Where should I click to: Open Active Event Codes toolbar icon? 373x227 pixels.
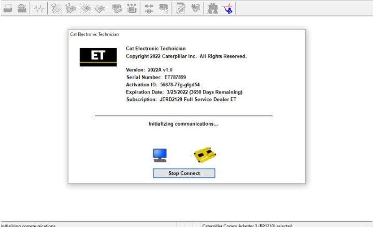85,9
